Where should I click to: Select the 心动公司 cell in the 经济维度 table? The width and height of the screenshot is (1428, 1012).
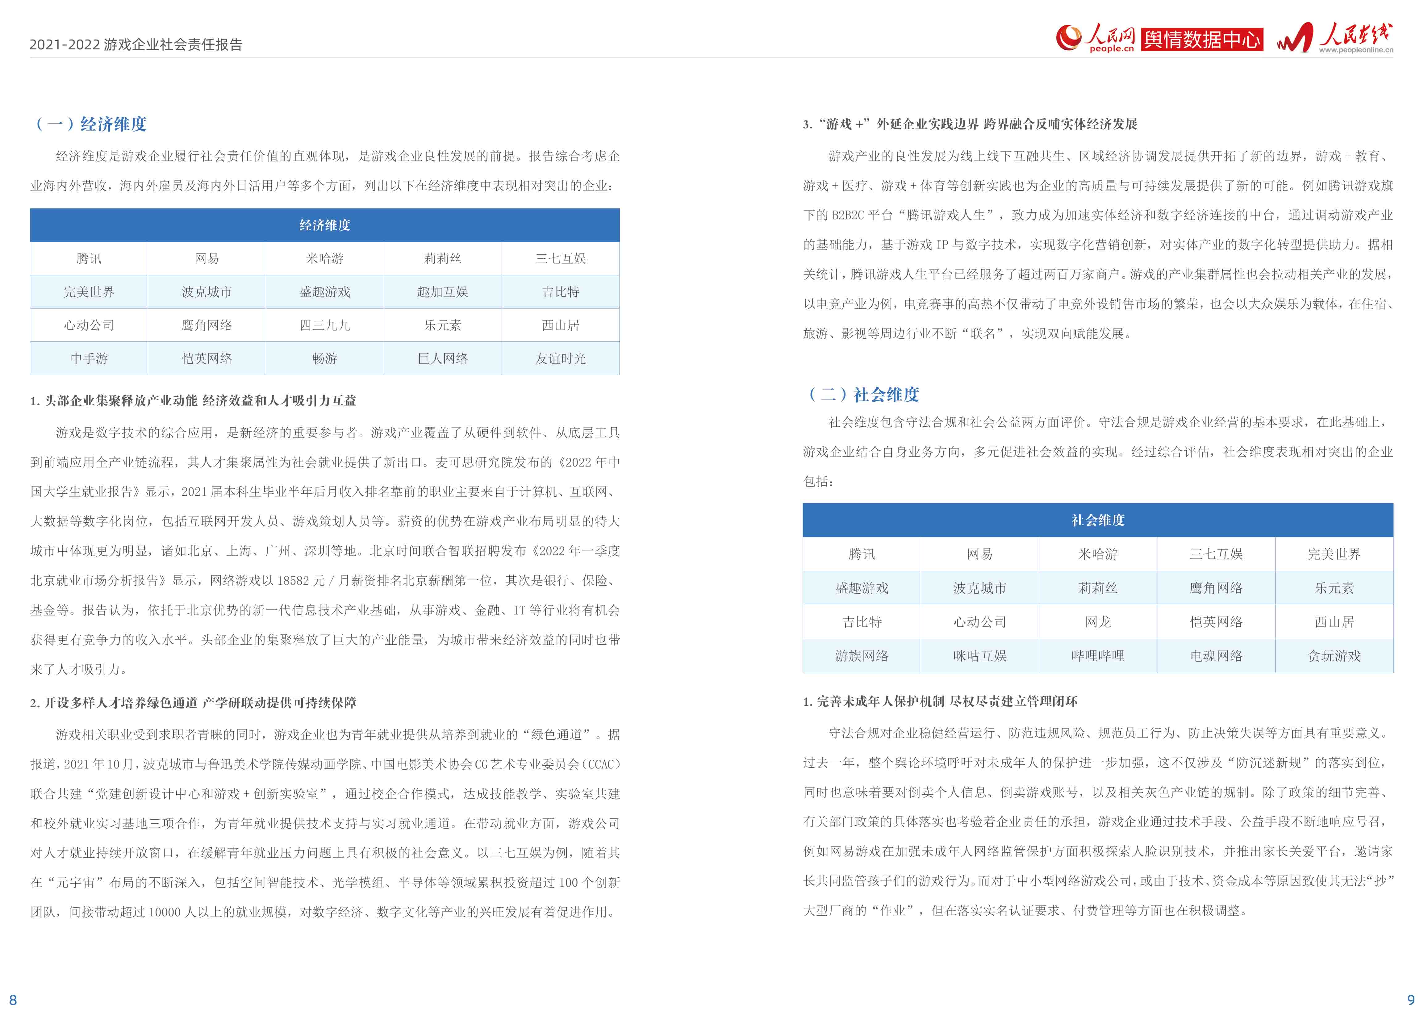[89, 325]
